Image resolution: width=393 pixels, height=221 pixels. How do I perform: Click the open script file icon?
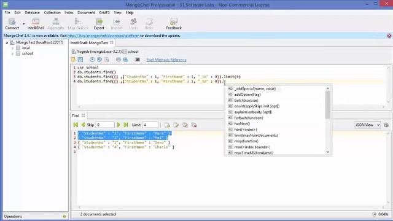pos(73,60)
